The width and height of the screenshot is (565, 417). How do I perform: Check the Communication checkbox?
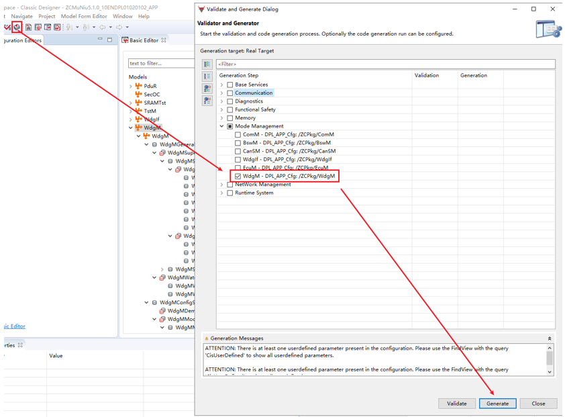point(230,93)
